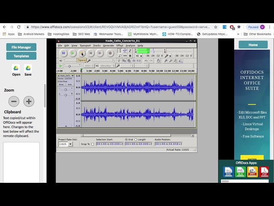Zoom out using the toolbar magnifier
The image size is (274, 206).
point(171,61)
